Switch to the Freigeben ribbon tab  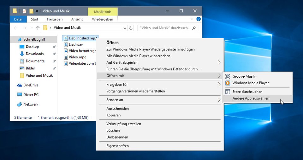55,19
